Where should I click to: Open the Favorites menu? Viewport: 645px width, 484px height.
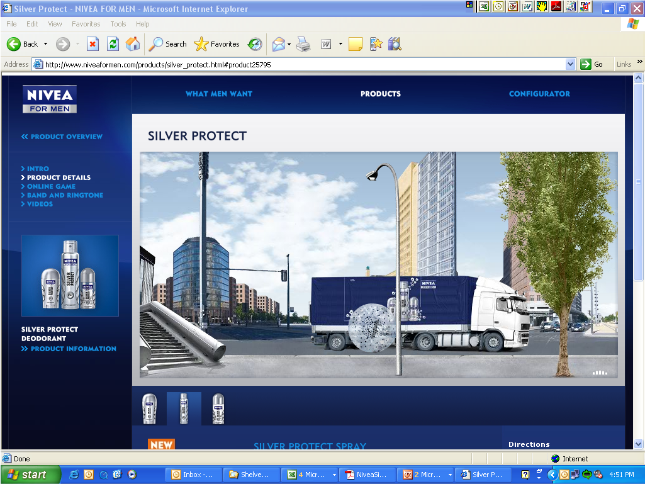coord(86,24)
